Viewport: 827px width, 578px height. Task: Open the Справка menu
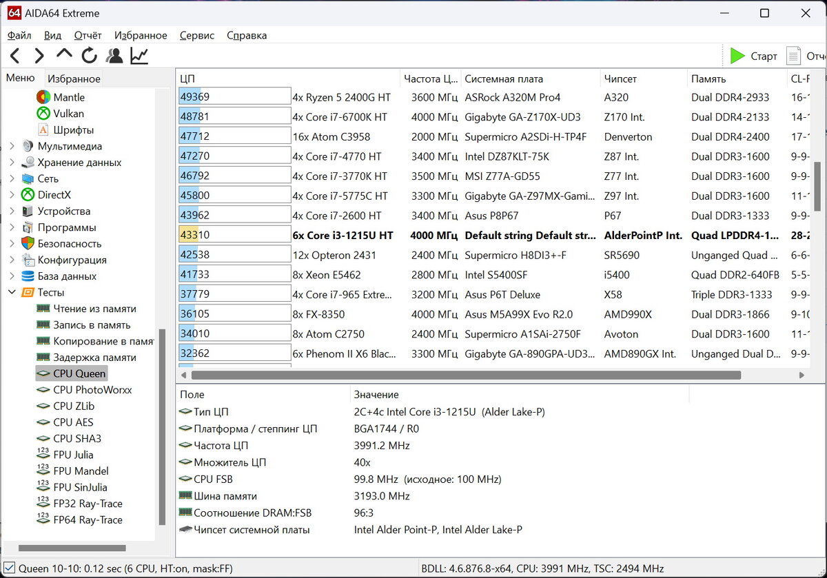point(247,35)
